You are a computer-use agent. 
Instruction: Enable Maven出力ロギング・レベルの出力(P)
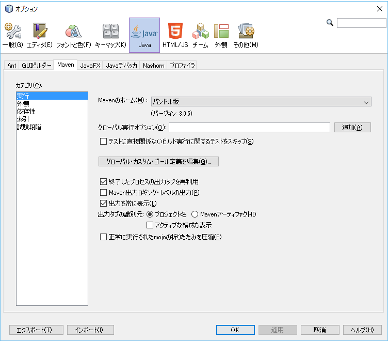103,193
